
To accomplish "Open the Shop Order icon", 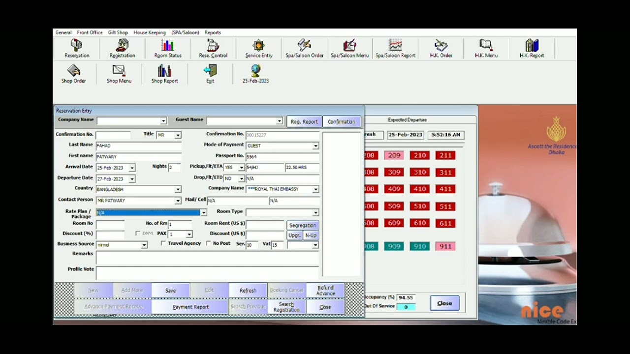I will (73, 74).
